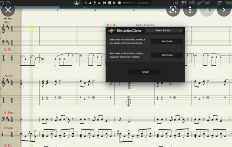
Task: Open the drum kit pad icon
Action: point(192,3)
